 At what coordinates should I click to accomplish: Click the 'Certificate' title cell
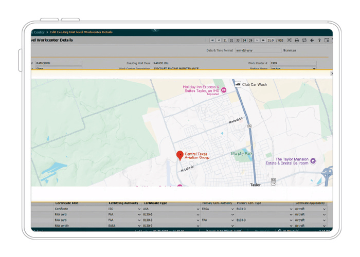point(61,209)
